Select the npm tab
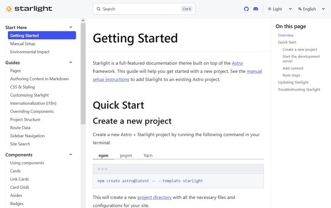Screen dimensions: 331x208 point(103,155)
